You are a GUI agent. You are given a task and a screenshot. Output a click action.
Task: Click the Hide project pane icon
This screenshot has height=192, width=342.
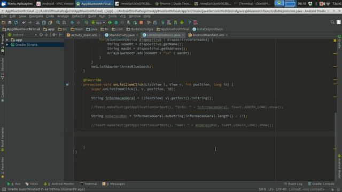(x=60, y=35)
